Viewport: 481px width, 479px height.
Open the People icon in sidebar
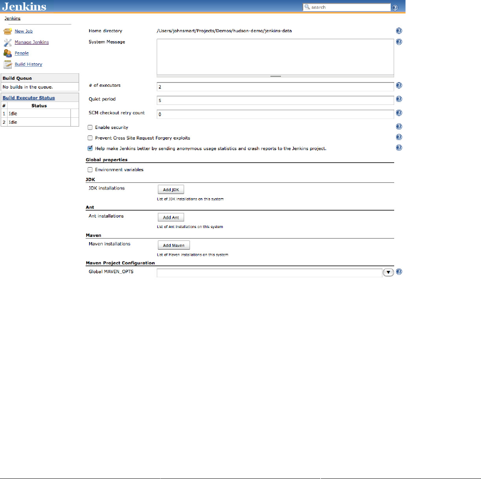[x=8, y=53]
